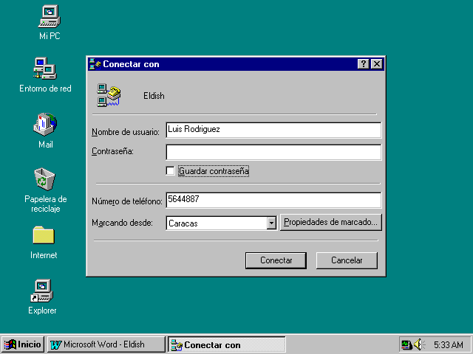Open Propiedades de marcado button

331,223
